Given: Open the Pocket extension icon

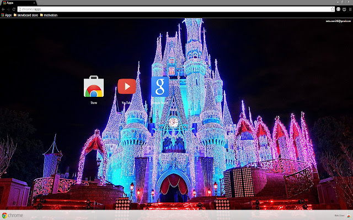Looking at the screenshot, I should point(344,9).
